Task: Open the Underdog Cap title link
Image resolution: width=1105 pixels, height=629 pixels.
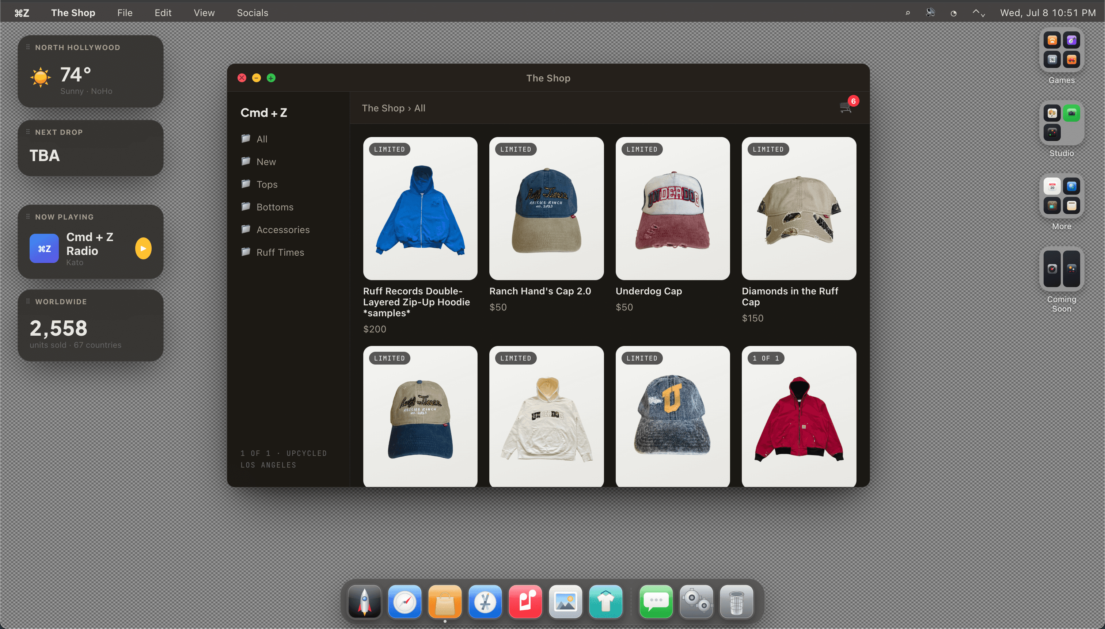Action: [x=649, y=291]
